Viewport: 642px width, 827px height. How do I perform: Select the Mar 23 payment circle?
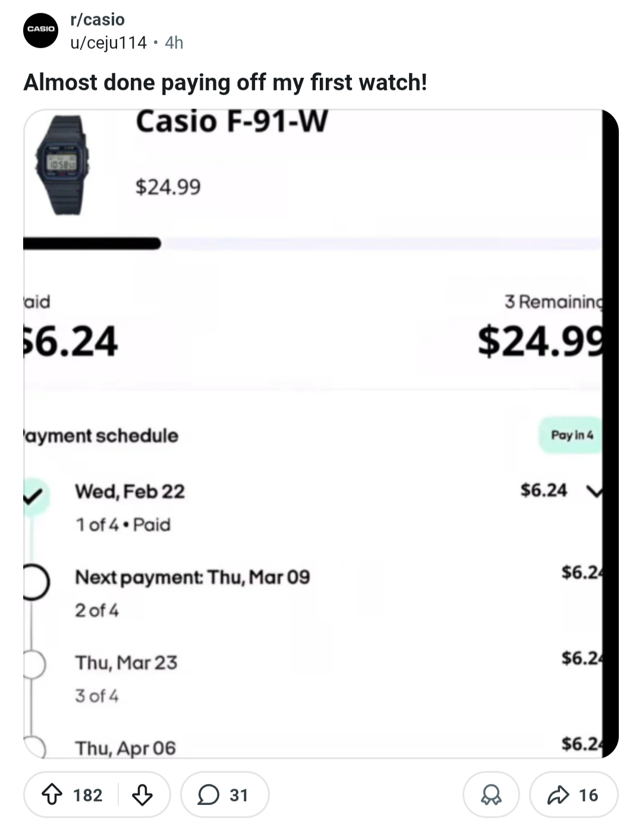pos(33,665)
